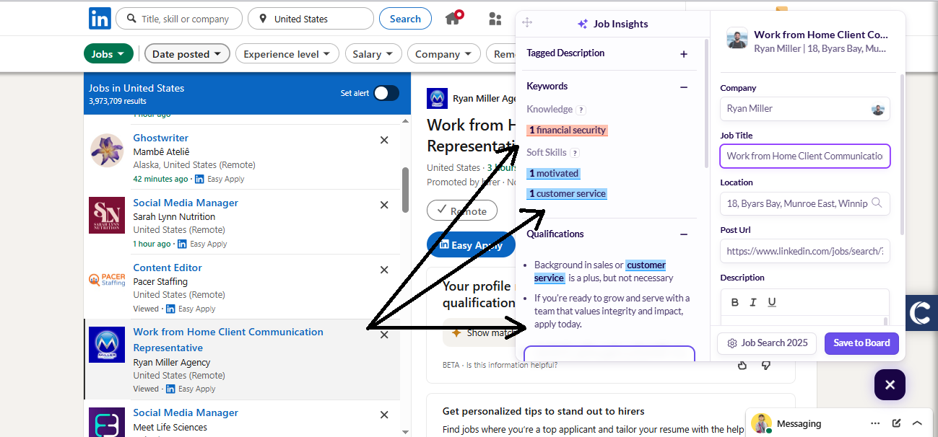Click the customer service keyword tag

point(567,193)
